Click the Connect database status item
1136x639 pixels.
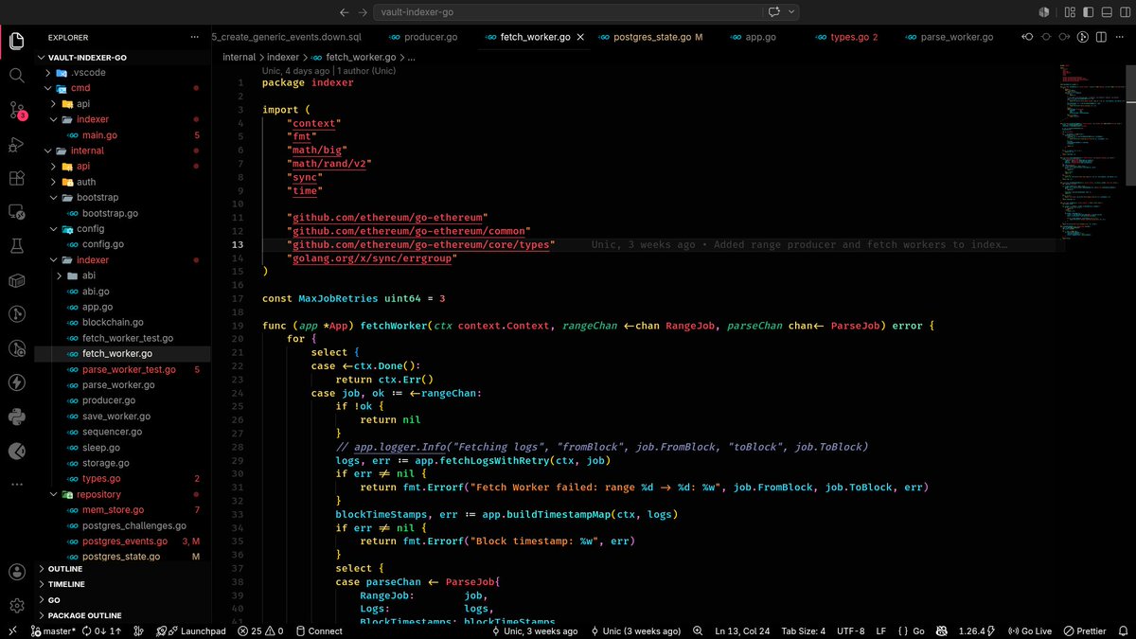coord(318,630)
